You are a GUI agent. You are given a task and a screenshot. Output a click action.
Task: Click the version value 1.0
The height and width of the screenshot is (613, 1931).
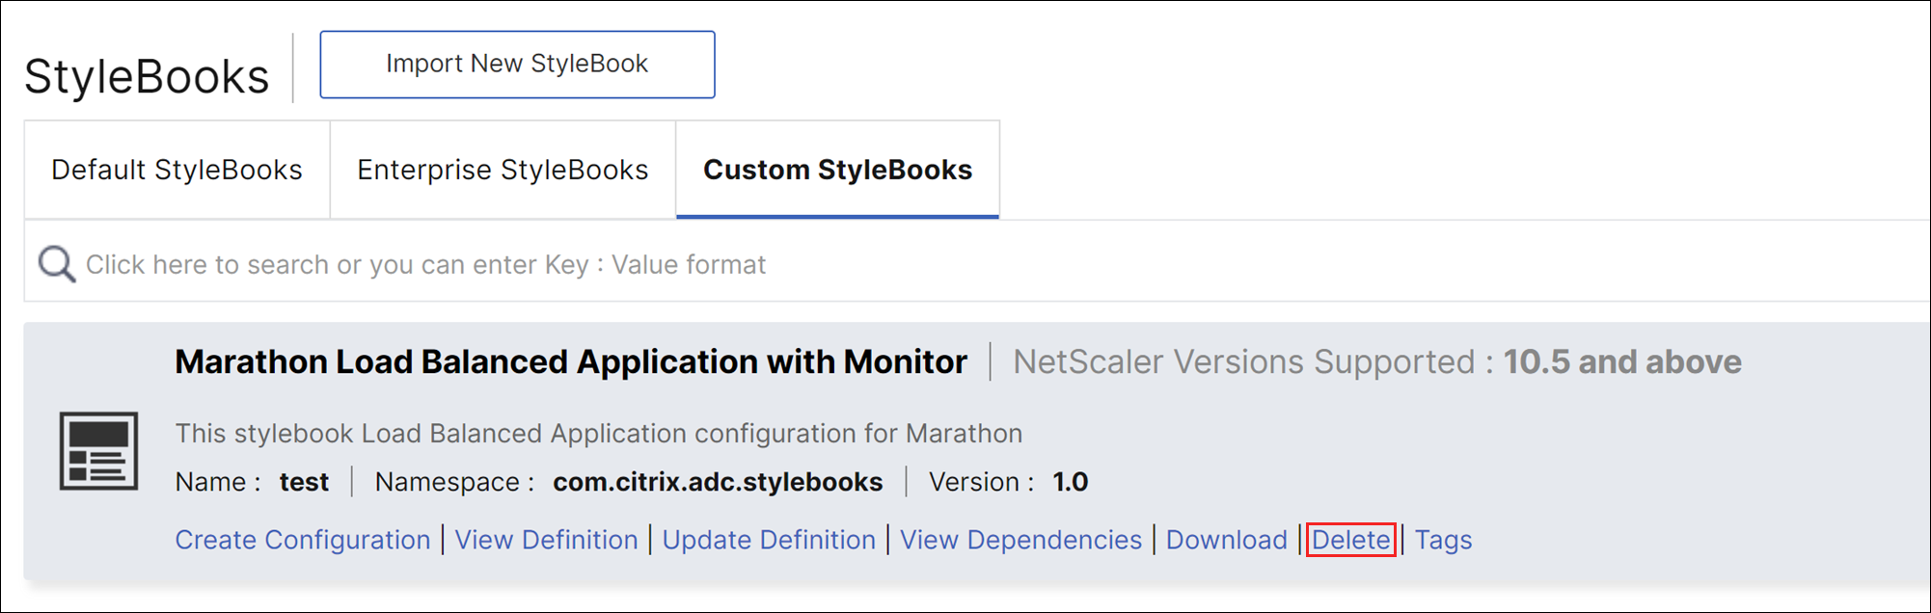click(x=1070, y=482)
